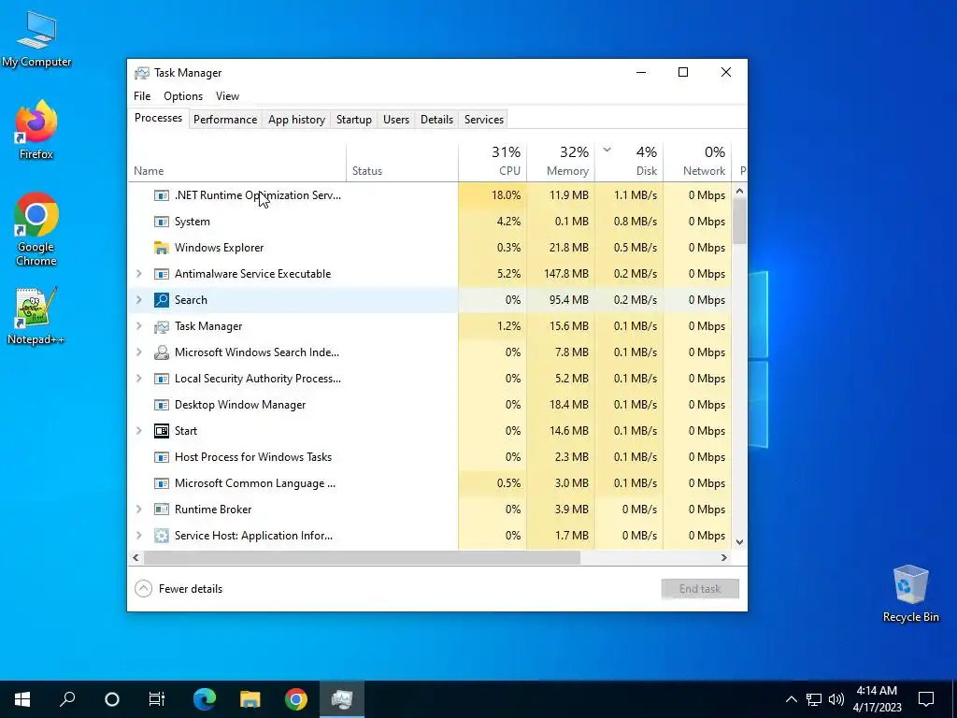Select the .NET Runtime Optimization Service row
The width and height of the screenshot is (957, 718).
[430, 195]
